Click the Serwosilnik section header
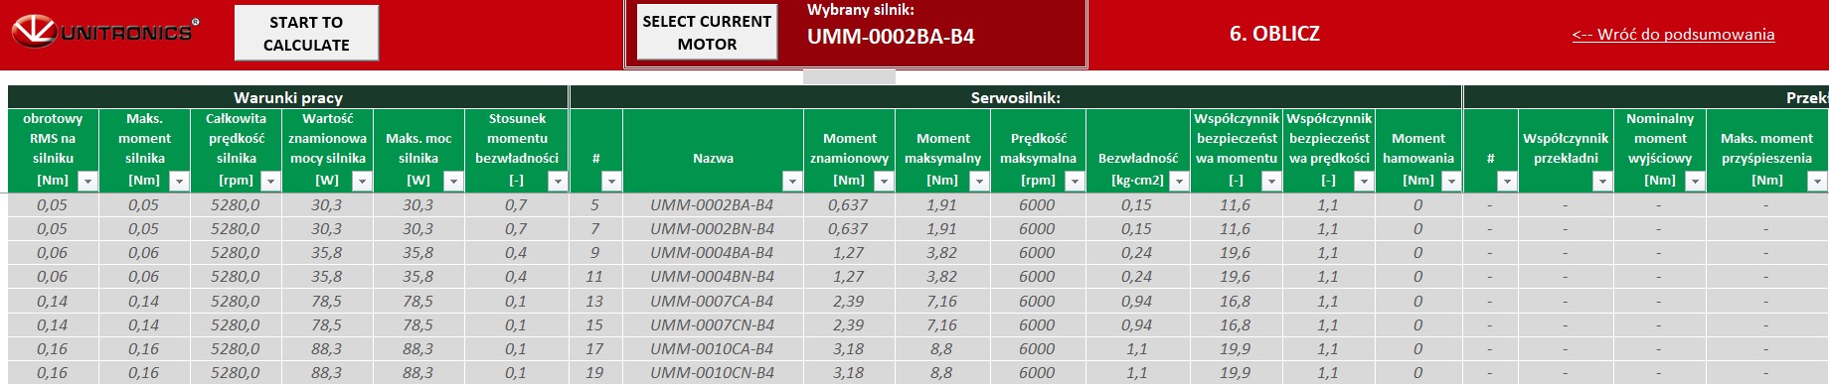The height and width of the screenshot is (384, 1829). pyautogui.click(x=1016, y=97)
